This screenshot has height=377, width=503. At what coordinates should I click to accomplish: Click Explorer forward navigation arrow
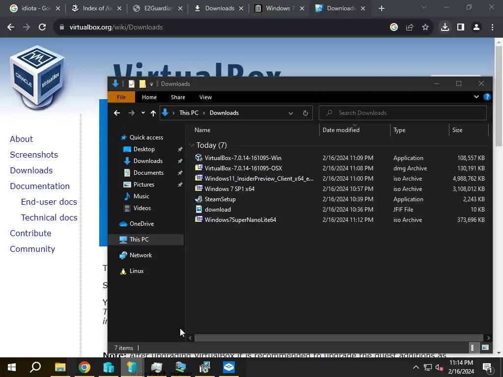click(132, 113)
